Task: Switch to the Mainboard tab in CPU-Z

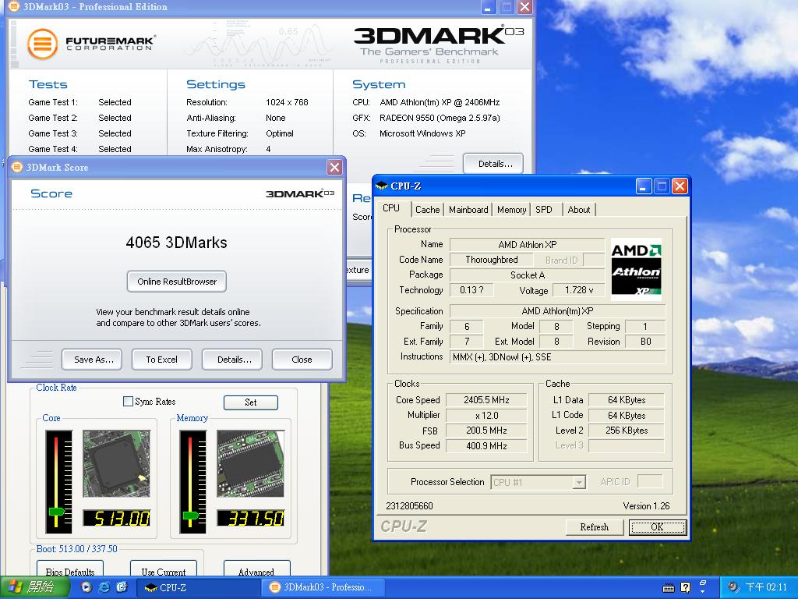Action: coord(468,210)
